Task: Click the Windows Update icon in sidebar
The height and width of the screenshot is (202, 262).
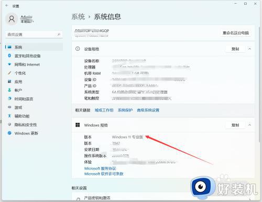Action: click(9, 133)
